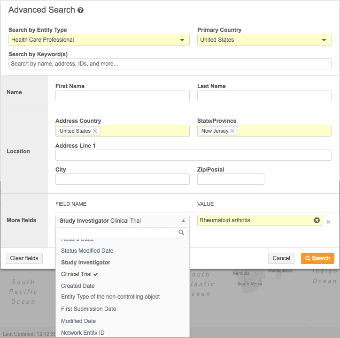Select the checked Clinical Trial option

pos(77,274)
